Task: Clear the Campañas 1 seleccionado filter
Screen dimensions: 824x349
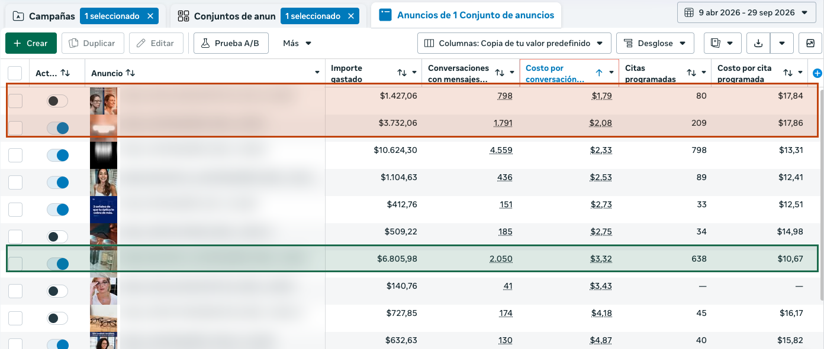Action: [150, 16]
